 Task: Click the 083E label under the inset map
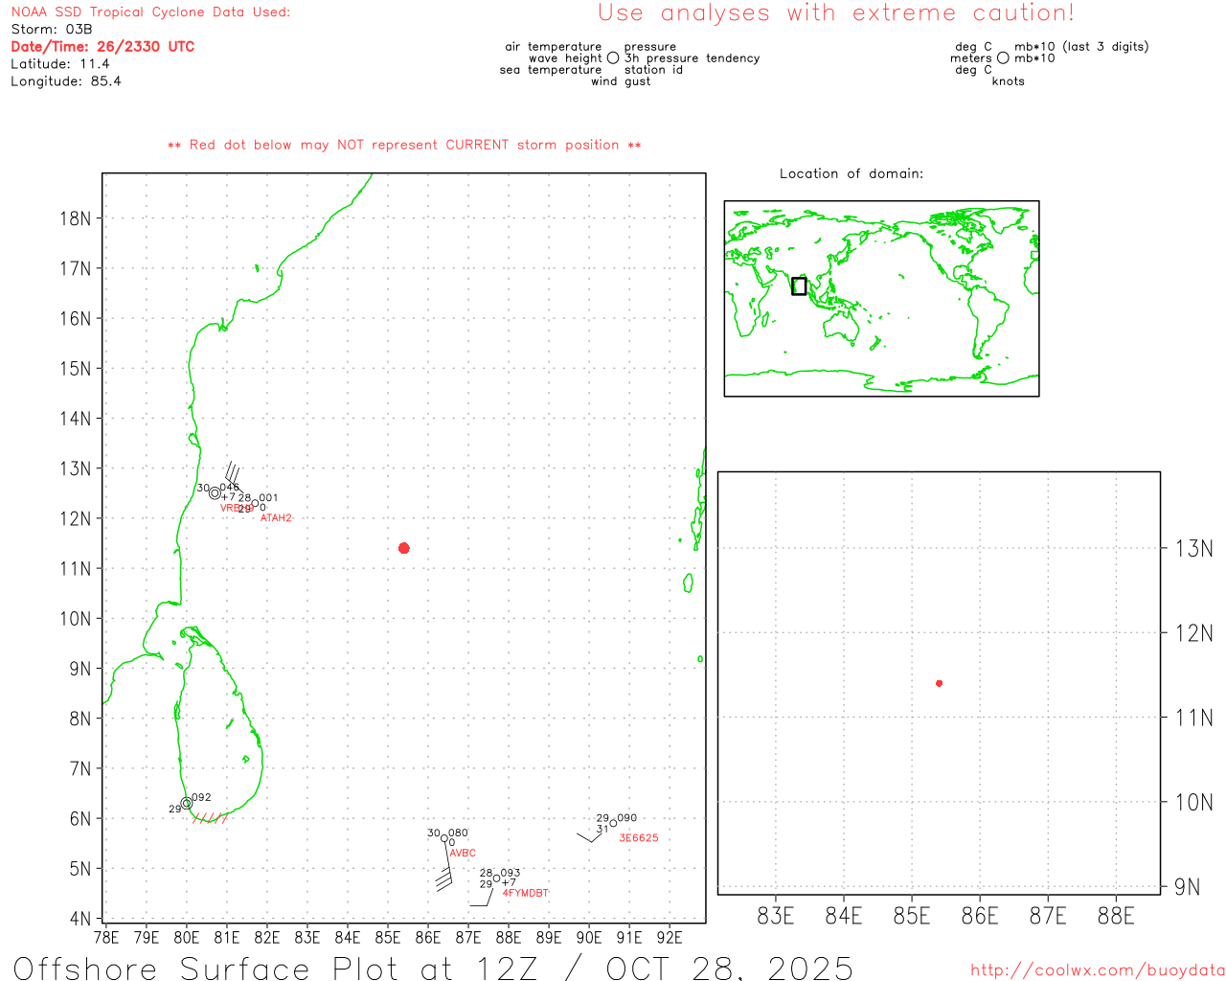click(x=776, y=917)
